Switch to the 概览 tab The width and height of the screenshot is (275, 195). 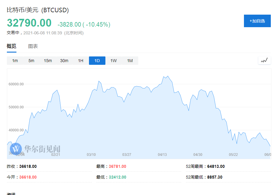11,47
